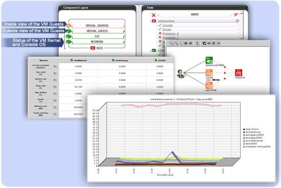Viewport: 281px width, 188px height.
Task: Click the windowsxp legend color swatch
Action: [x=244, y=132]
